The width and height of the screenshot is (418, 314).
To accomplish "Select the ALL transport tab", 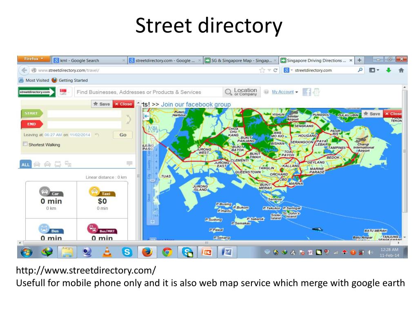I will 26,164.
